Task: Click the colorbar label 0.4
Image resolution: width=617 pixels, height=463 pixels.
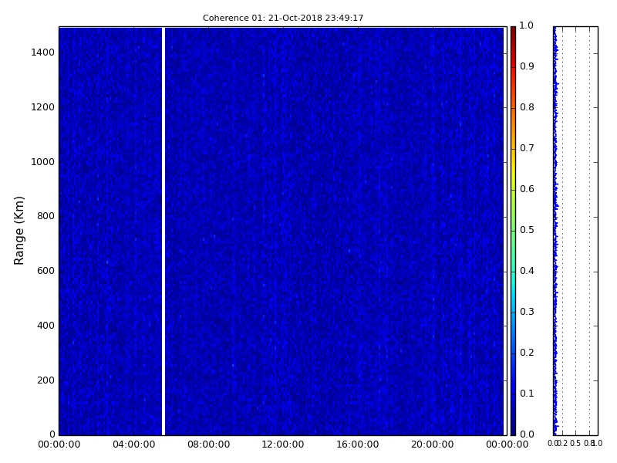Action: click(527, 271)
